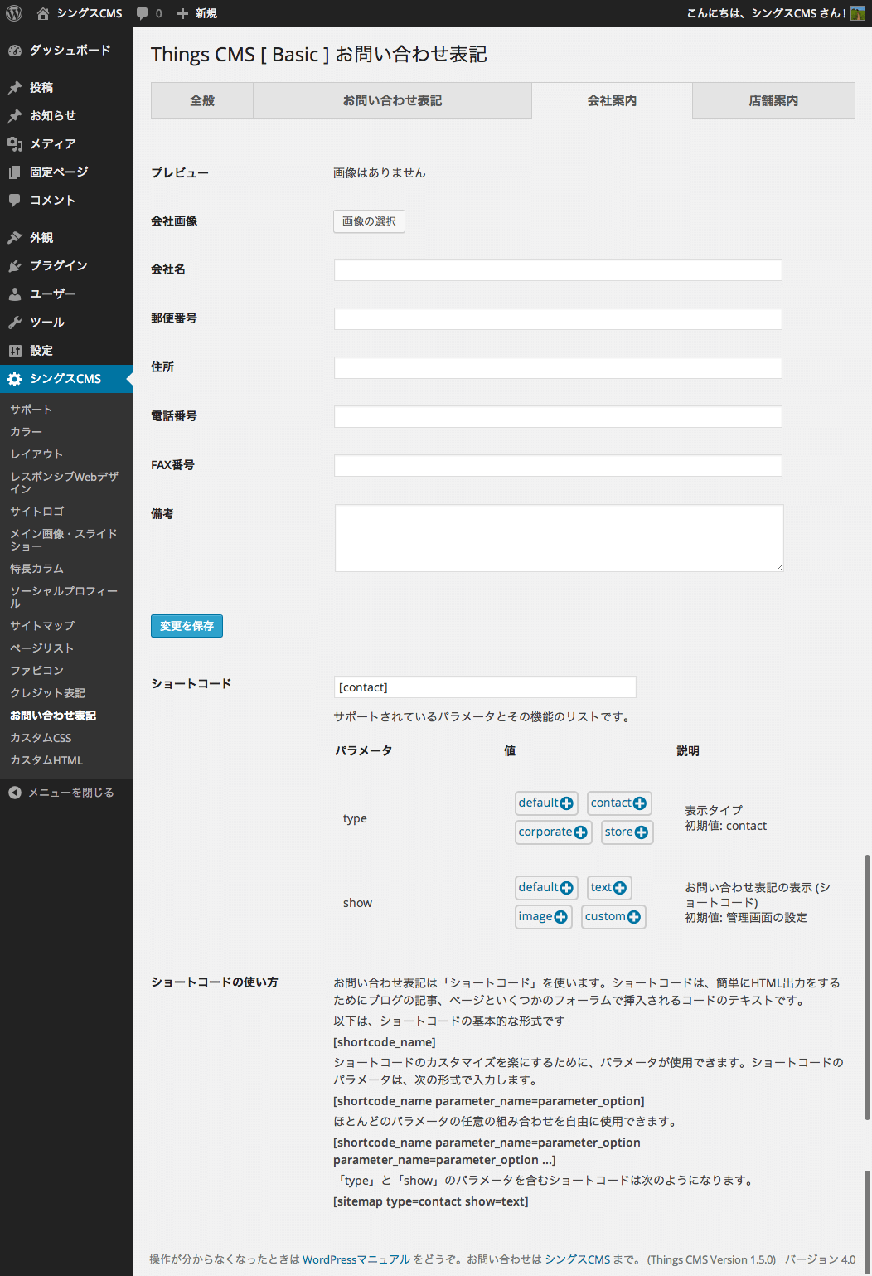Add type value default via plus

567,803
